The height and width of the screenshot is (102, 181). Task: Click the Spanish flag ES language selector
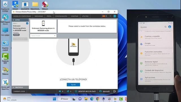pyautogui.click(x=105, y=16)
